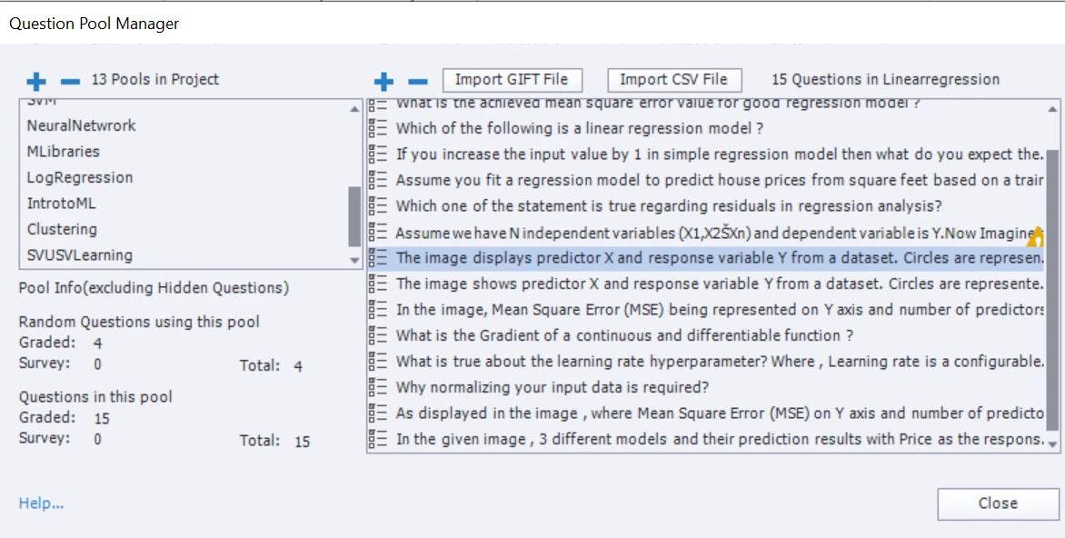Click warning icon on N independent variables row
The width and height of the screenshot is (1065, 538).
(1036, 236)
